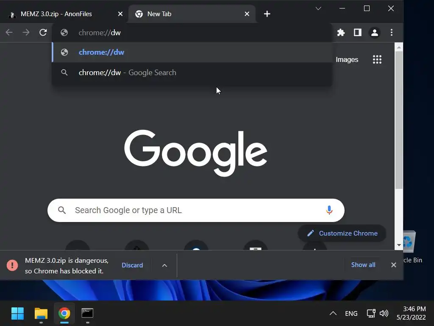Select the New Tab tab

pos(192,14)
